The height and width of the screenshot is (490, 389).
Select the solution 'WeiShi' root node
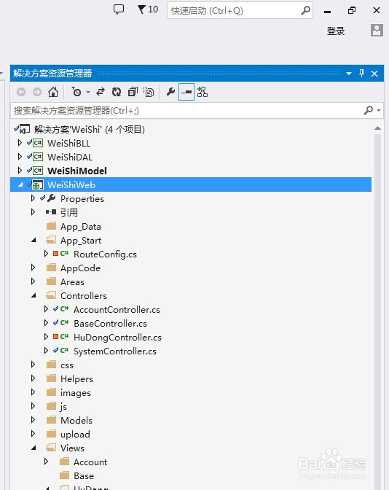pos(90,129)
